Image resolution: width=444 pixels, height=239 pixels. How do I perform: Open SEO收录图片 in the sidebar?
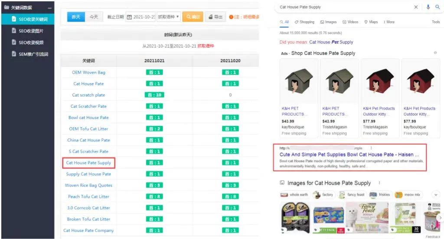click(x=30, y=31)
